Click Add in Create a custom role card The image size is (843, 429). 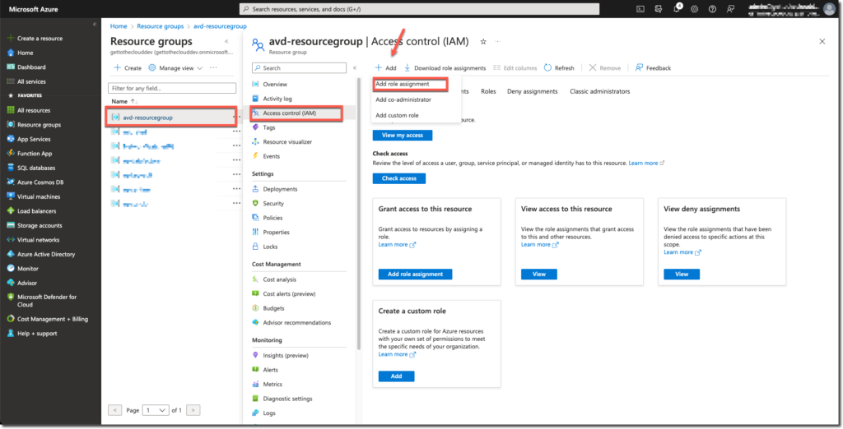(396, 376)
